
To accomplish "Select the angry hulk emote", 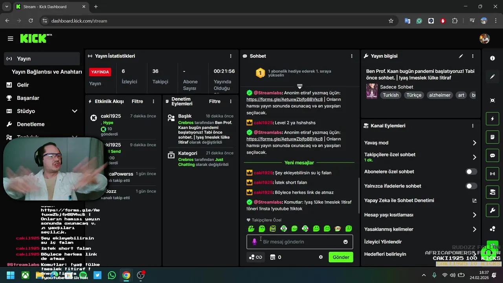I will click(273, 228).
